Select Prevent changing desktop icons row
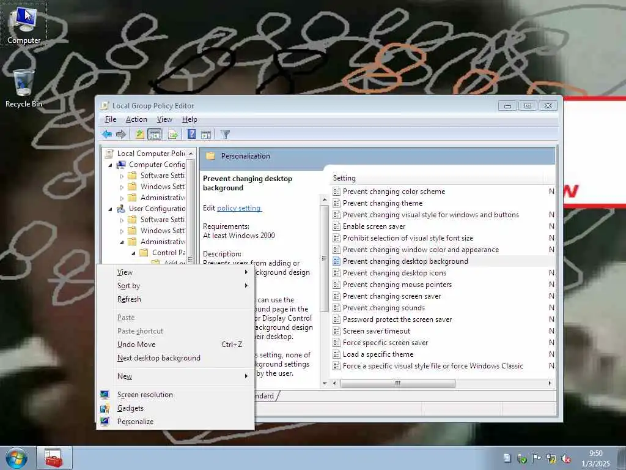 click(x=443, y=272)
